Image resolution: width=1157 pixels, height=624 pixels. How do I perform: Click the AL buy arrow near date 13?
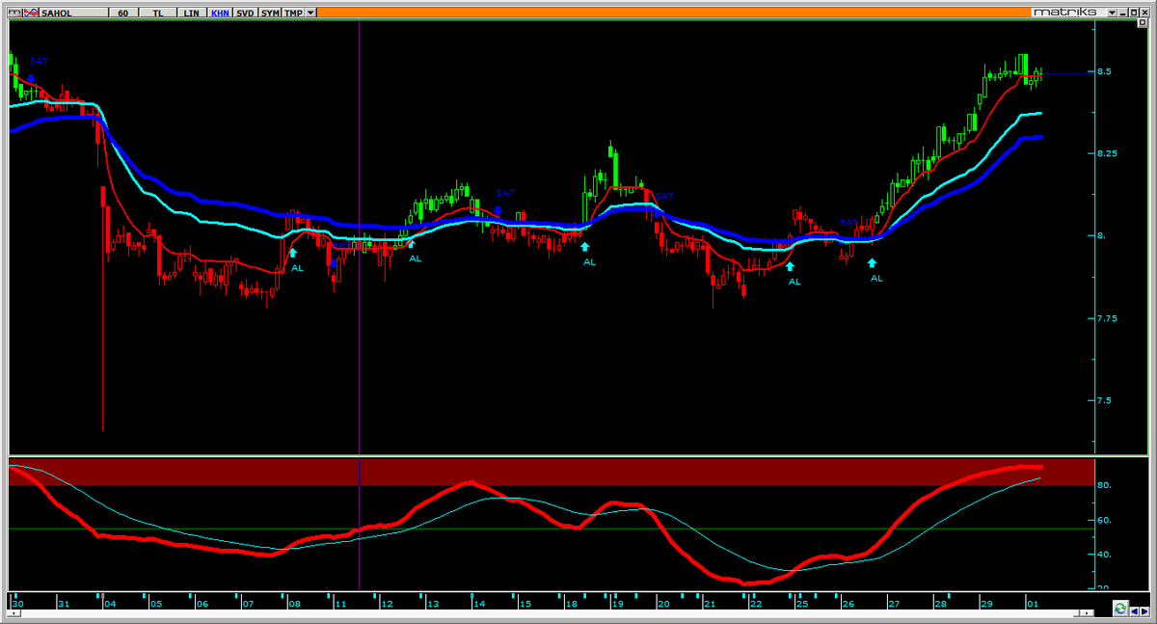click(412, 245)
